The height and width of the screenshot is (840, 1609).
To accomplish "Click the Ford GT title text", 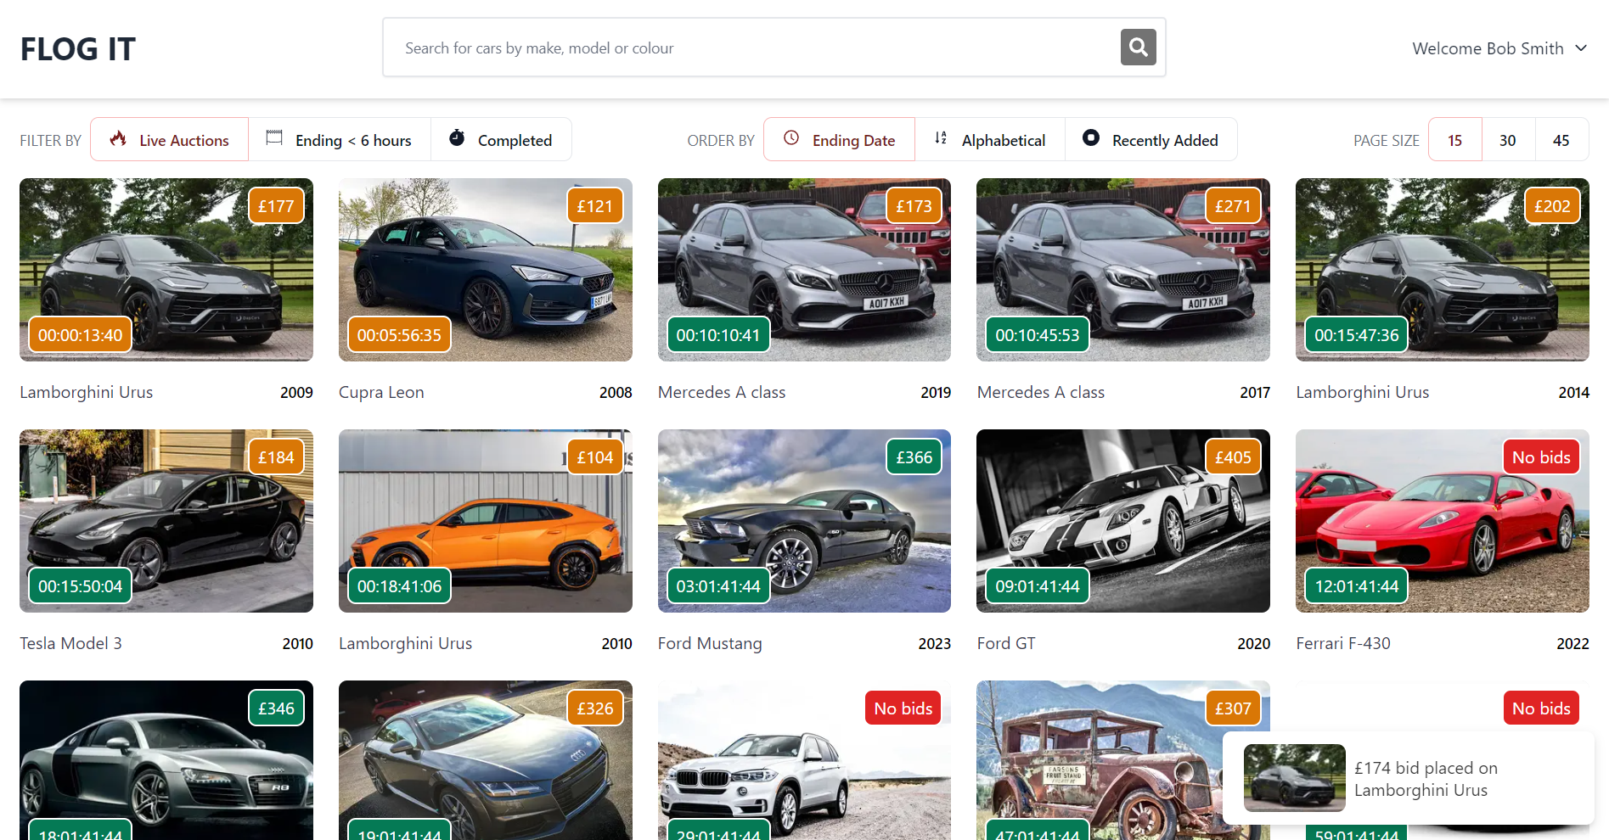I will (1006, 643).
